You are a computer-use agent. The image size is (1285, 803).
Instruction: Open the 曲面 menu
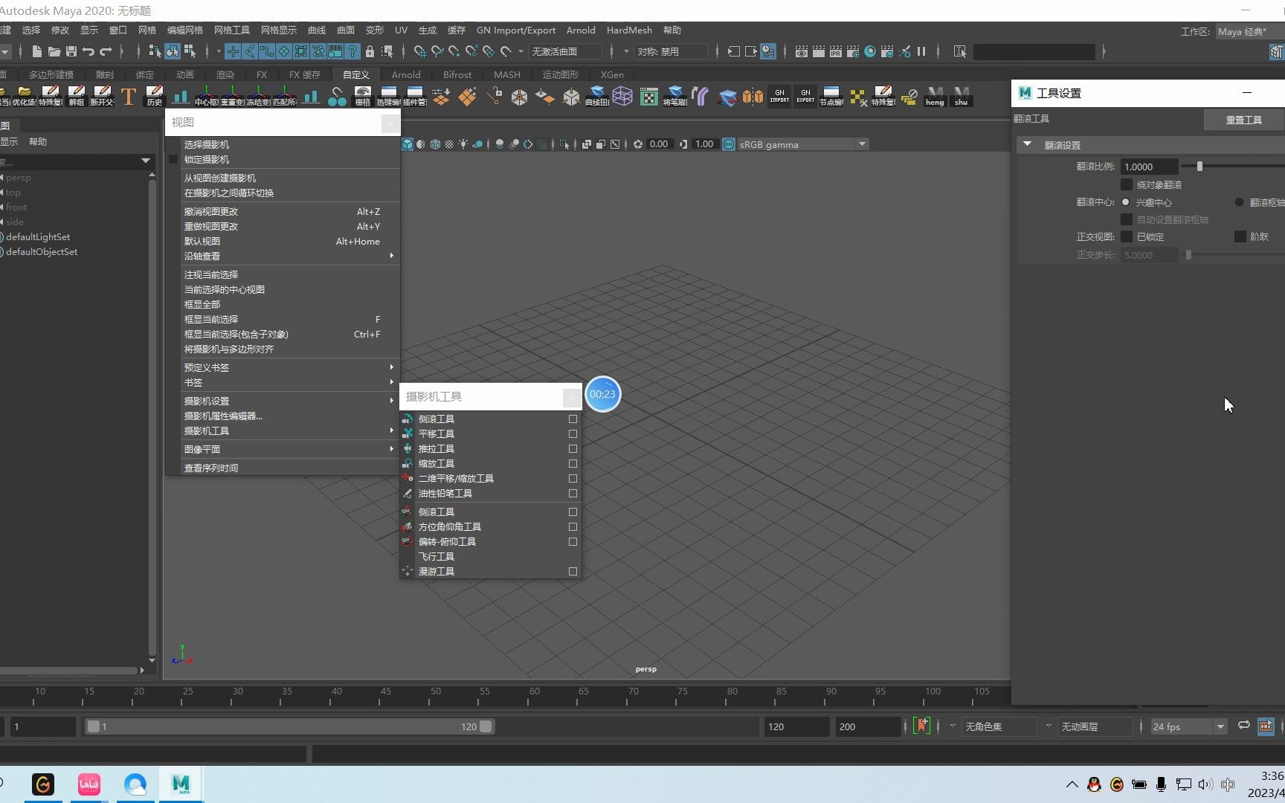(x=346, y=30)
